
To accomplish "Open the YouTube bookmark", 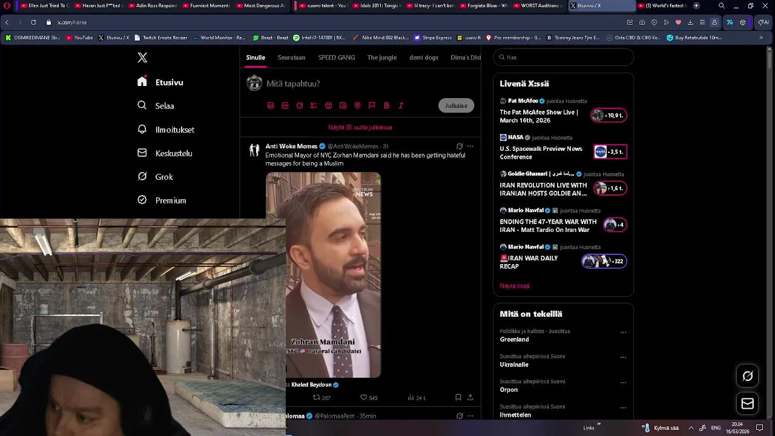I will (x=79, y=38).
